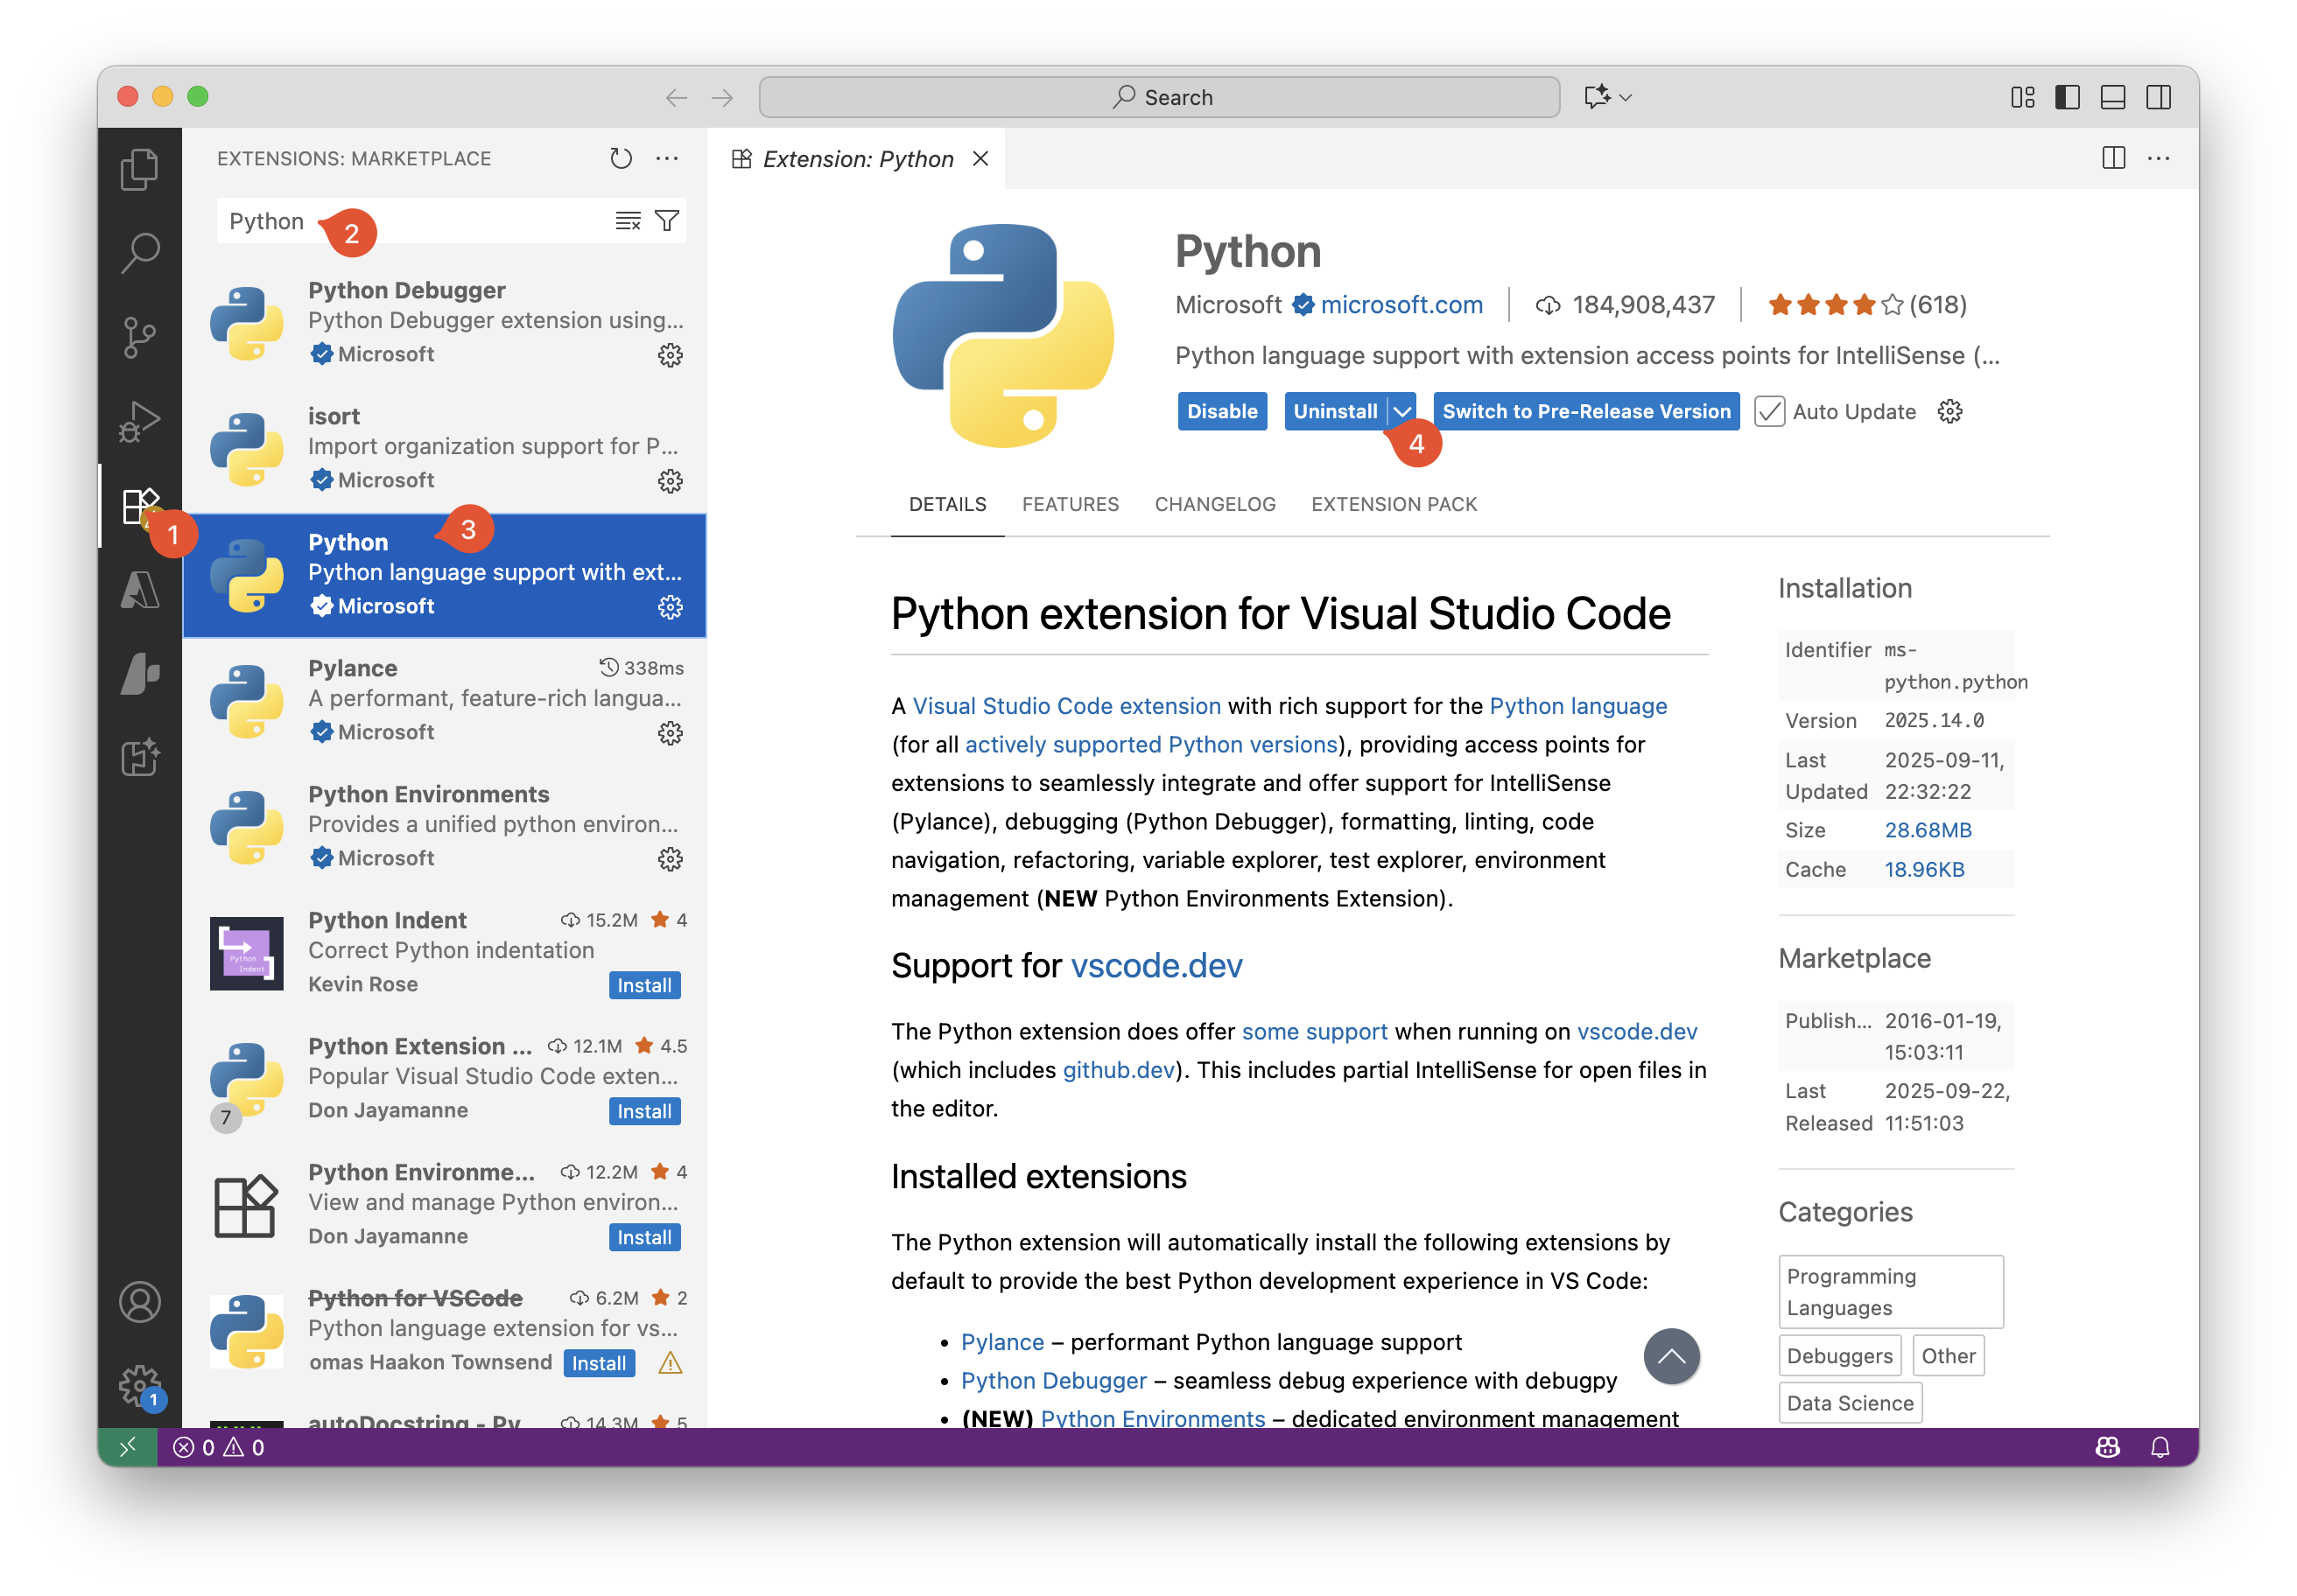Switch to the EXTENSION PACK tab

[x=1394, y=504]
